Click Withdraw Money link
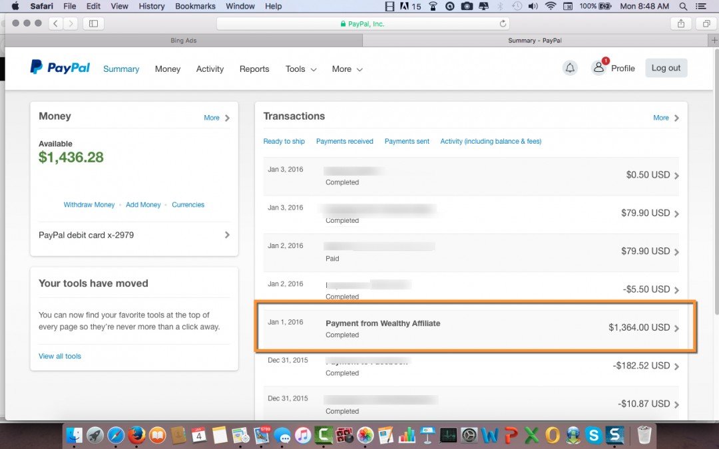719x449 pixels. click(89, 205)
